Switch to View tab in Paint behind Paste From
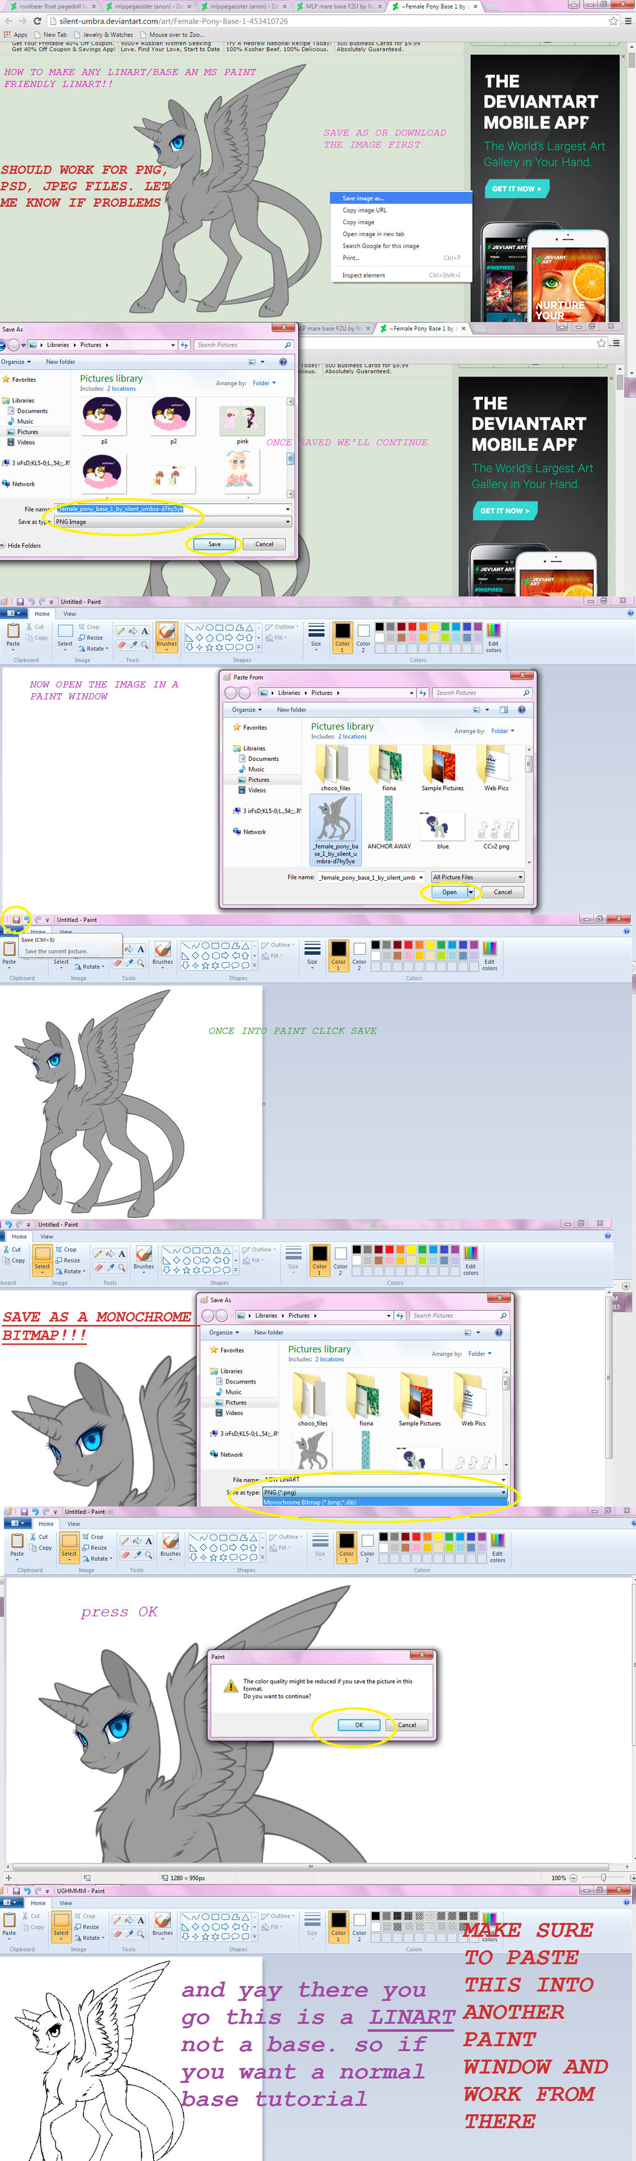 coord(70,614)
